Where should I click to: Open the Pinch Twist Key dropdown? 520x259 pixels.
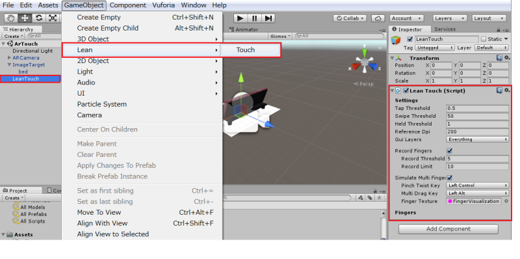coord(477,185)
